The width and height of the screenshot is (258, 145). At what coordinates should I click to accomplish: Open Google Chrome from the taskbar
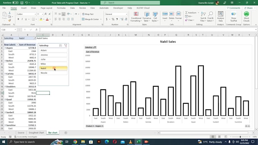coord(75,142)
